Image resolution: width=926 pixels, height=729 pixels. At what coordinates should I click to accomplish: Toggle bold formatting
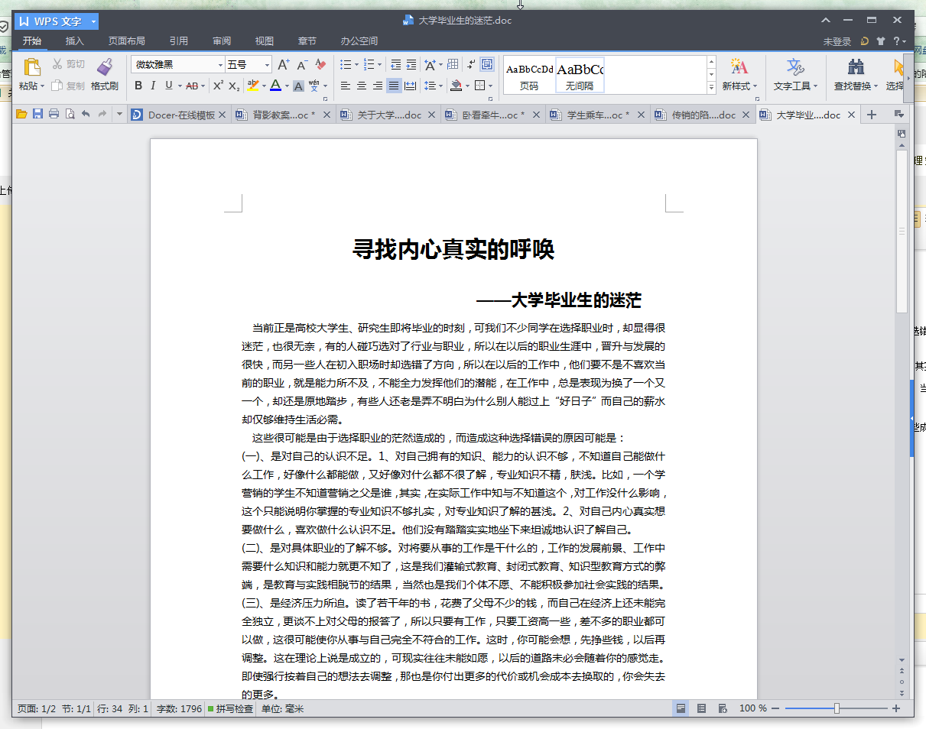(138, 86)
